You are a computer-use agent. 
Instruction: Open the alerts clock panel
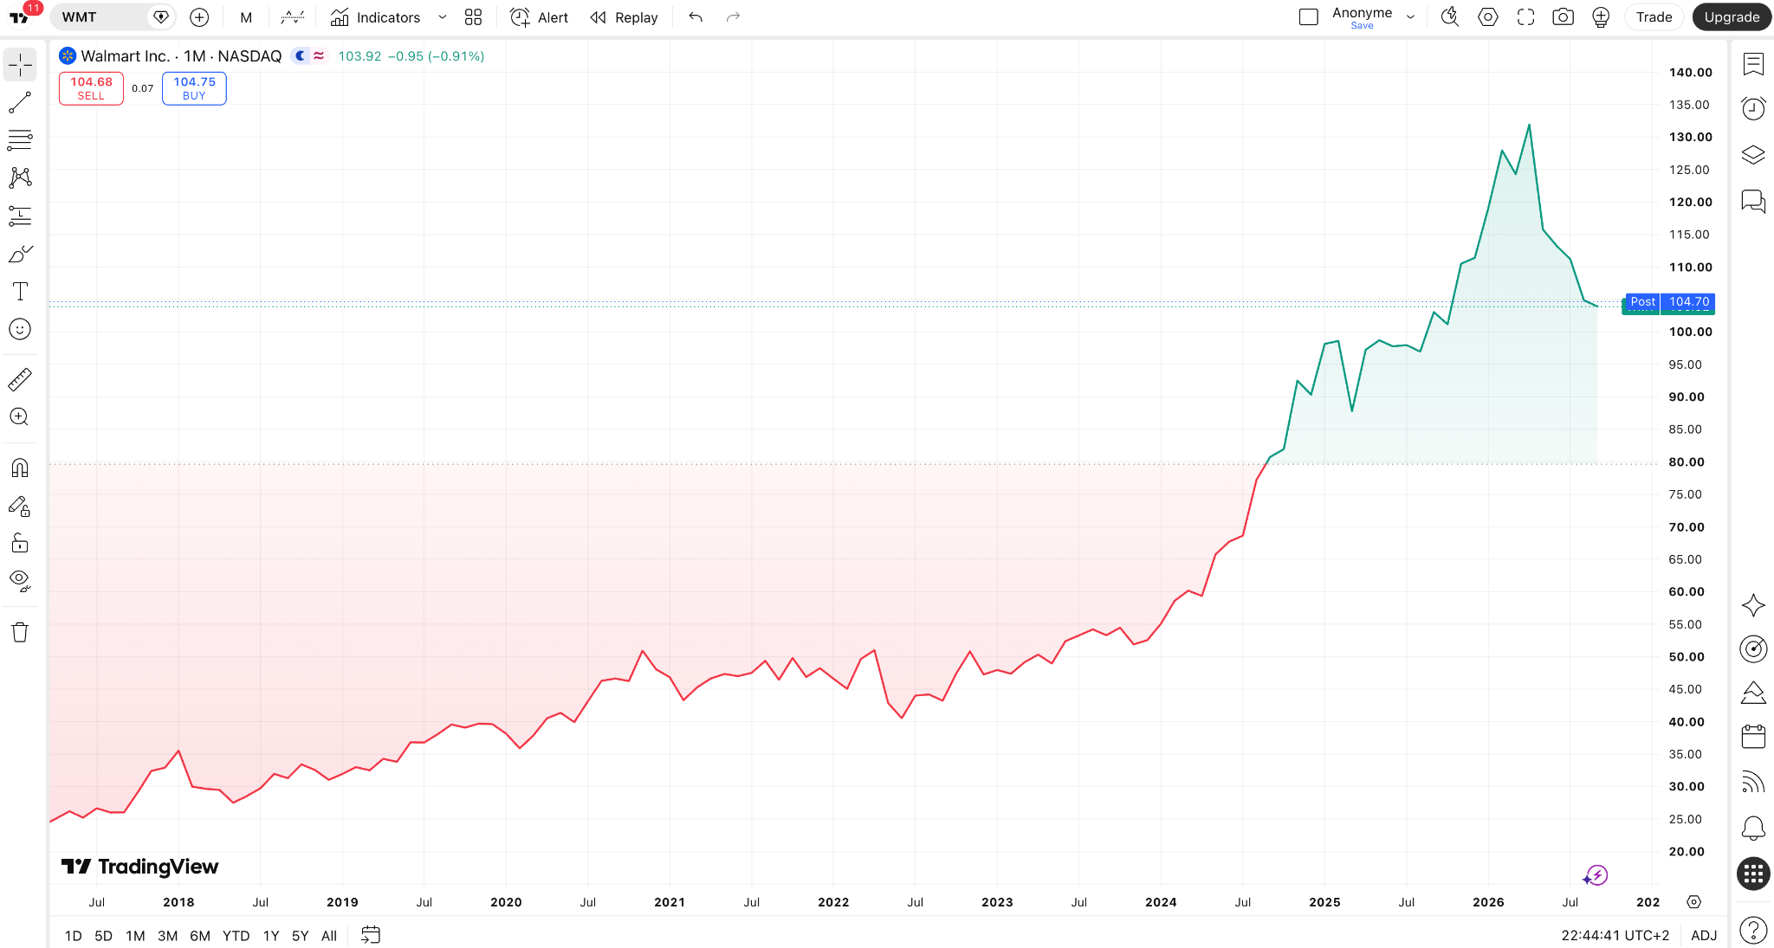pyautogui.click(x=1753, y=109)
